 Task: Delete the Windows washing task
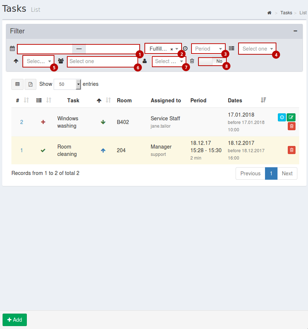(291, 126)
